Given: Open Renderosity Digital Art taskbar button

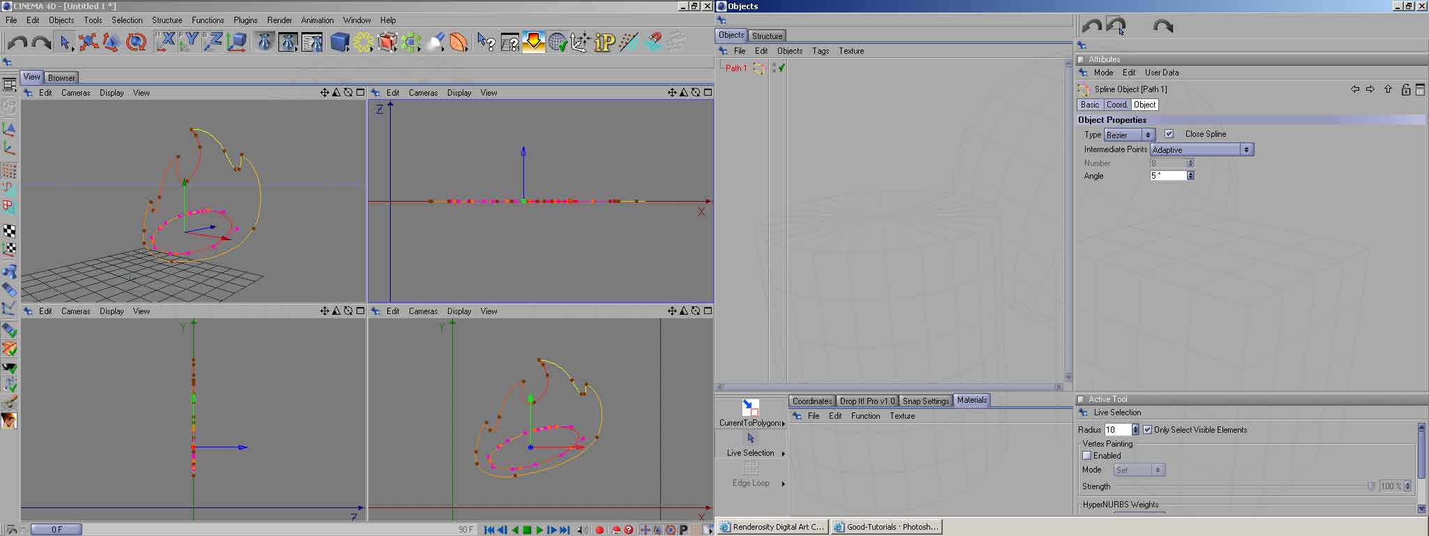Looking at the screenshot, I should [772, 527].
